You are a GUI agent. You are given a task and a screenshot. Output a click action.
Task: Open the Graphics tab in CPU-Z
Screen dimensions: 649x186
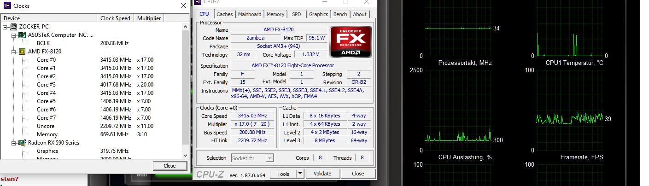click(x=319, y=14)
